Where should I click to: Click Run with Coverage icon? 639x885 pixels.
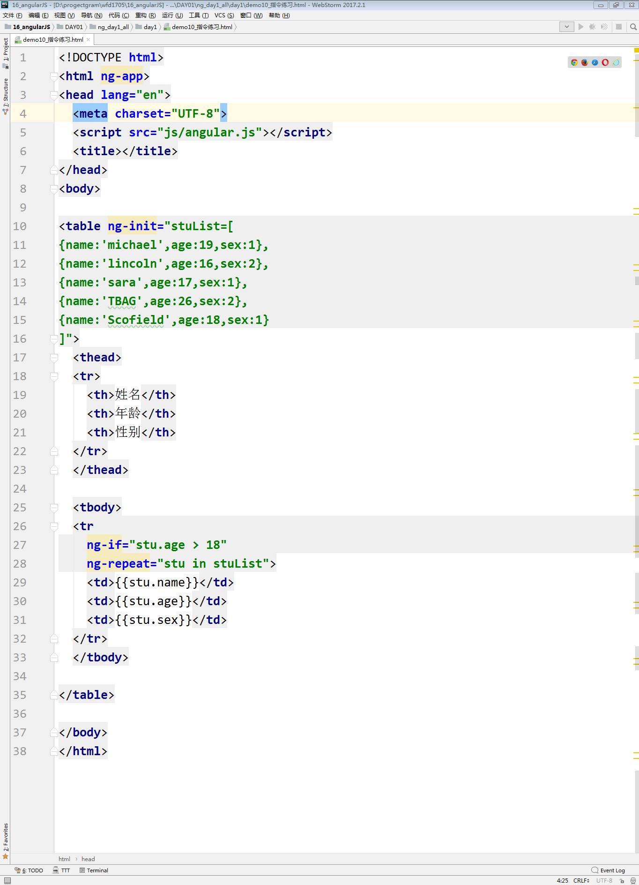(604, 27)
